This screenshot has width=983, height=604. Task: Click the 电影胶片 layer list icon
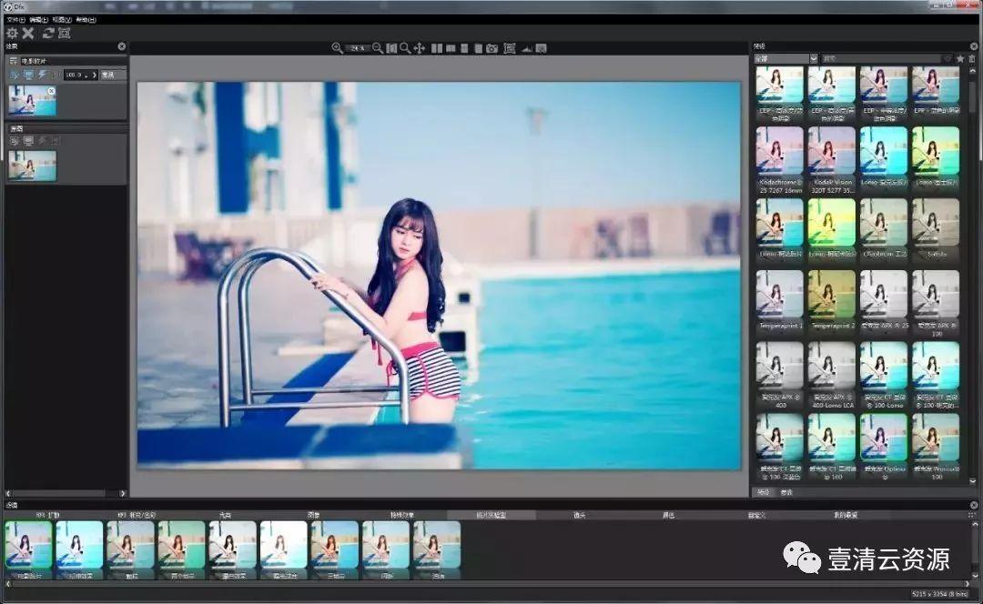(13, 61)
